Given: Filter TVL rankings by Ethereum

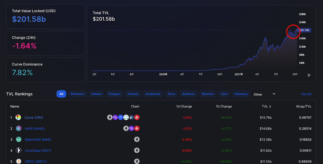Looking at the screenshot, I should [78, 94].
